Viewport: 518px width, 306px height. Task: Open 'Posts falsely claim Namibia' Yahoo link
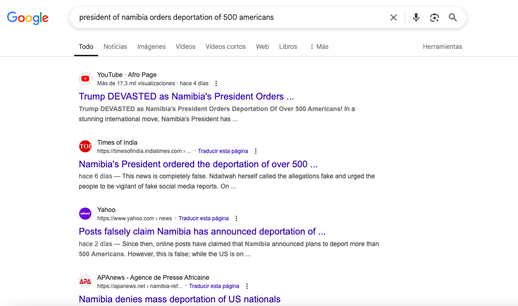click(x=202, y=231)
